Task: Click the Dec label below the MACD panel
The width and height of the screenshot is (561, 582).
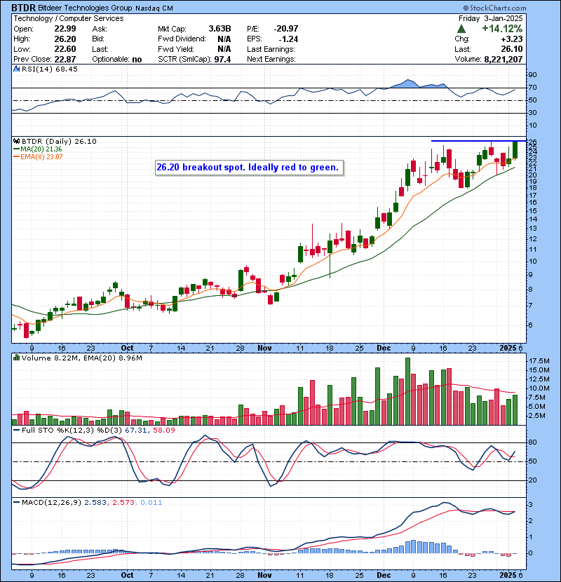Action: [384, 575]
